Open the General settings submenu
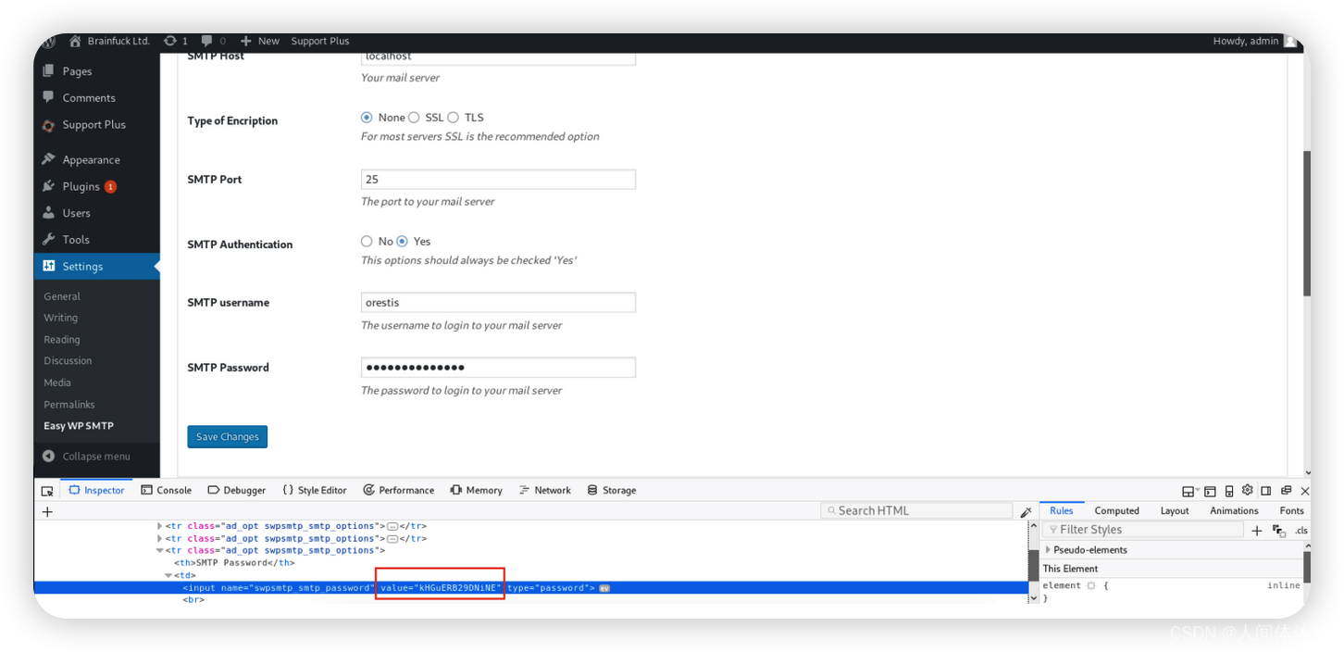1344x652 pixels. click(62, 296)
